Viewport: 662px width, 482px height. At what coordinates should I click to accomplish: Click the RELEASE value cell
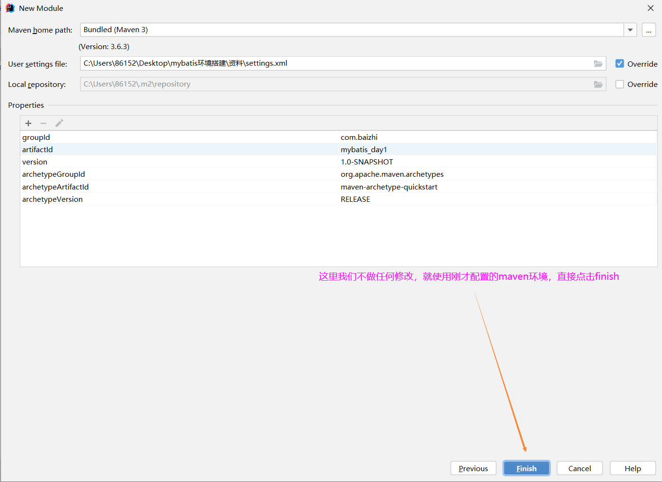[498, 199]
